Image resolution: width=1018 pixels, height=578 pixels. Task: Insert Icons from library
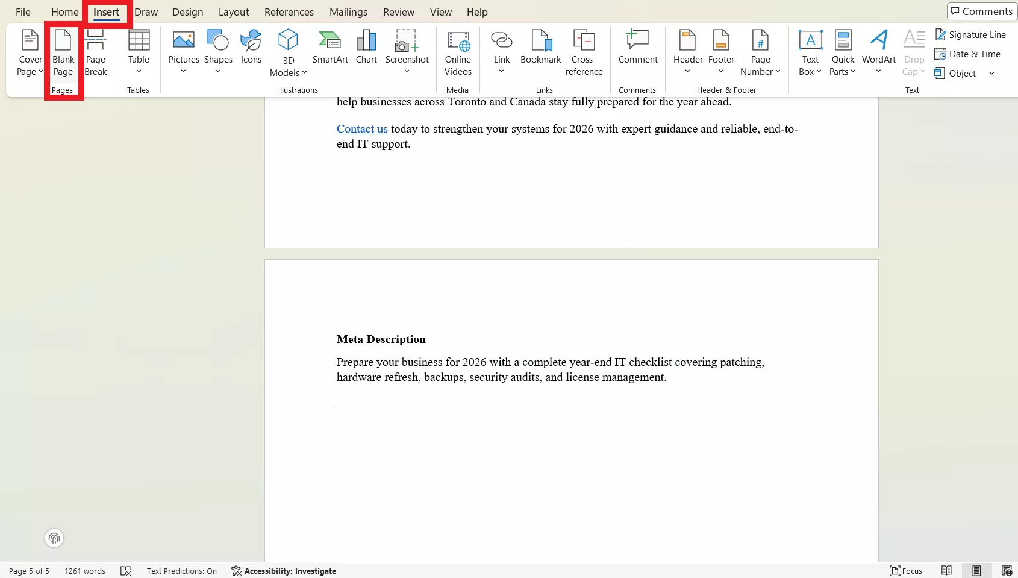251,48
